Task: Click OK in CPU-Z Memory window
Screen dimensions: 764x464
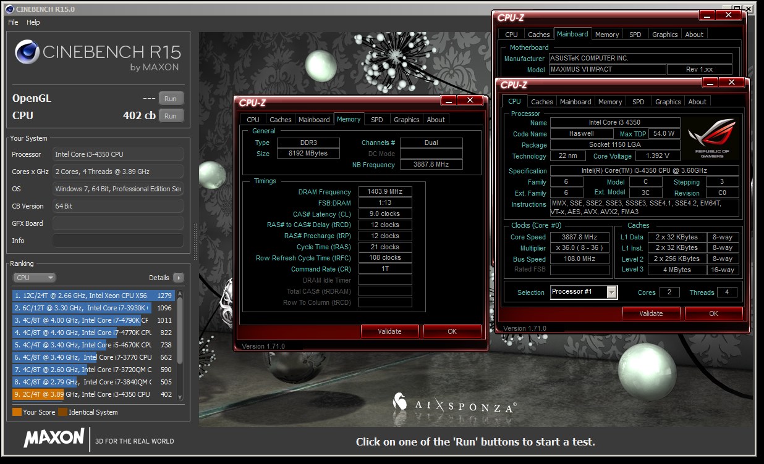Action: 452,331
